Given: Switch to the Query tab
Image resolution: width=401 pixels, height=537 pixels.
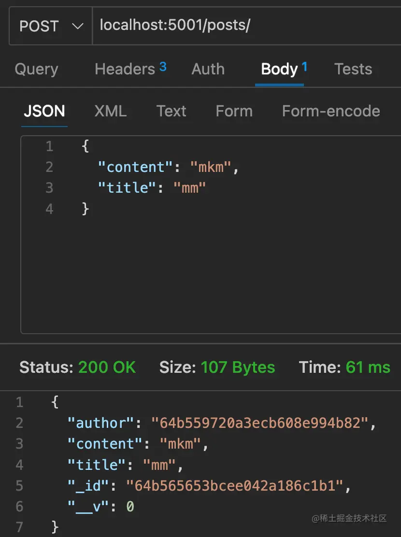Looking at the screenshot, I should pos(36,69).
